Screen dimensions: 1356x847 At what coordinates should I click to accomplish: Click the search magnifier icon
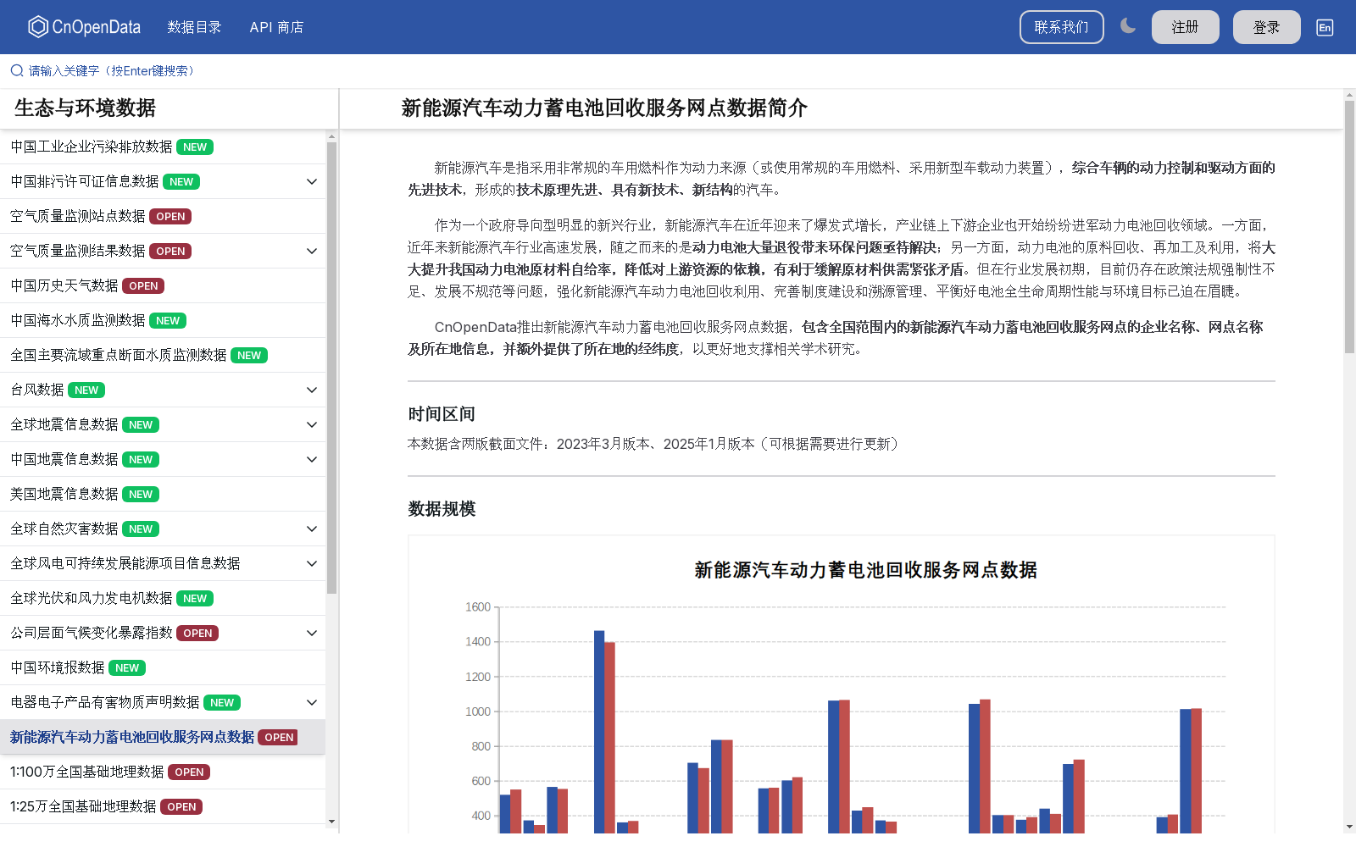(17, 70)
